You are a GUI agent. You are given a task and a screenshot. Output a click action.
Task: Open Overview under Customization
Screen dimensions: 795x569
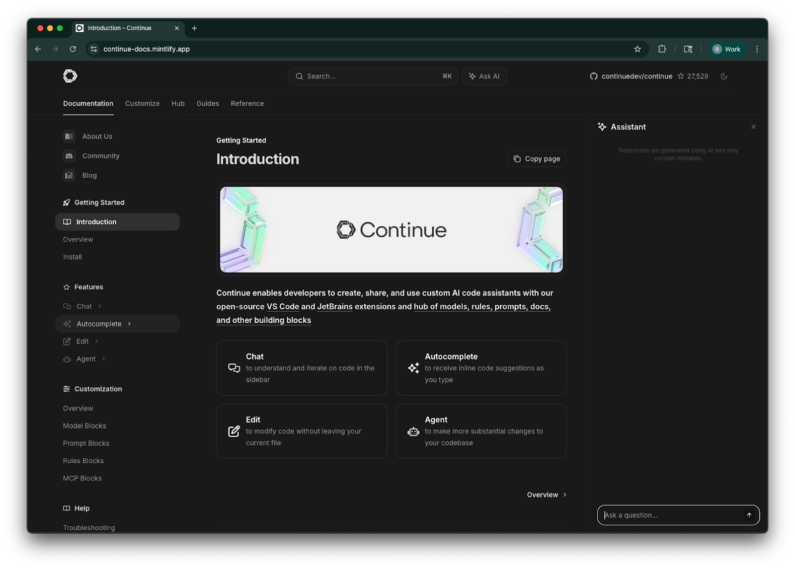tap(78, 408)
